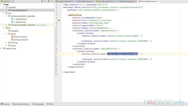Viewport: 188px width, 106px height.
Task: Hide the project panel with the hide icon
Action: click(52, 1)
